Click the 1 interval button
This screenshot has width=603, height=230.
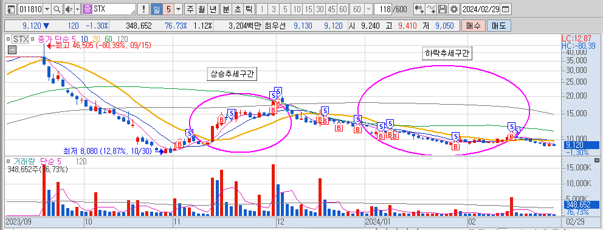pos(261,9)
